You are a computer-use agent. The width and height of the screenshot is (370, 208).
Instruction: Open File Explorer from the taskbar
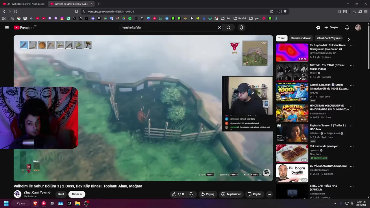77,203
